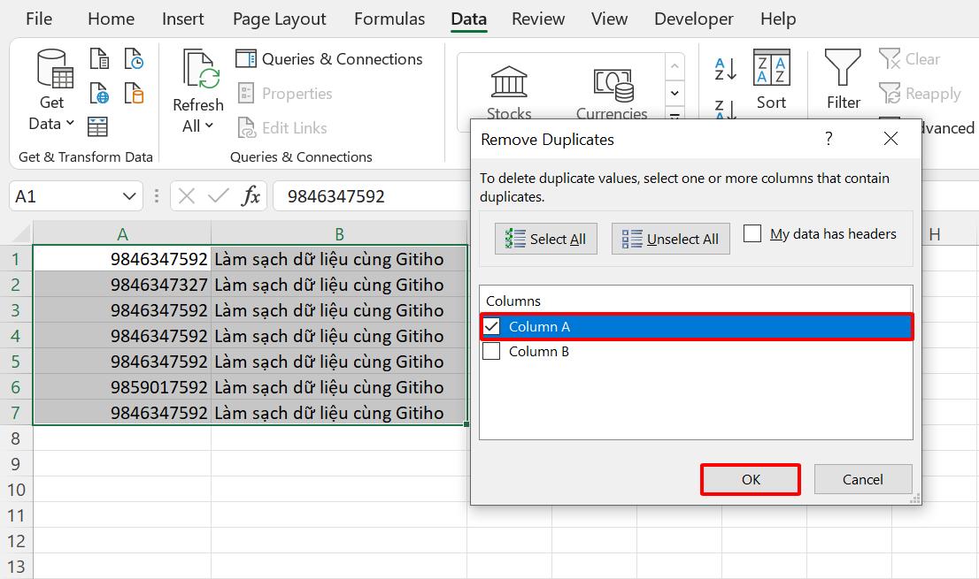Switch to the Formulas tab
The image size is (979, 579).
point(389,19)
